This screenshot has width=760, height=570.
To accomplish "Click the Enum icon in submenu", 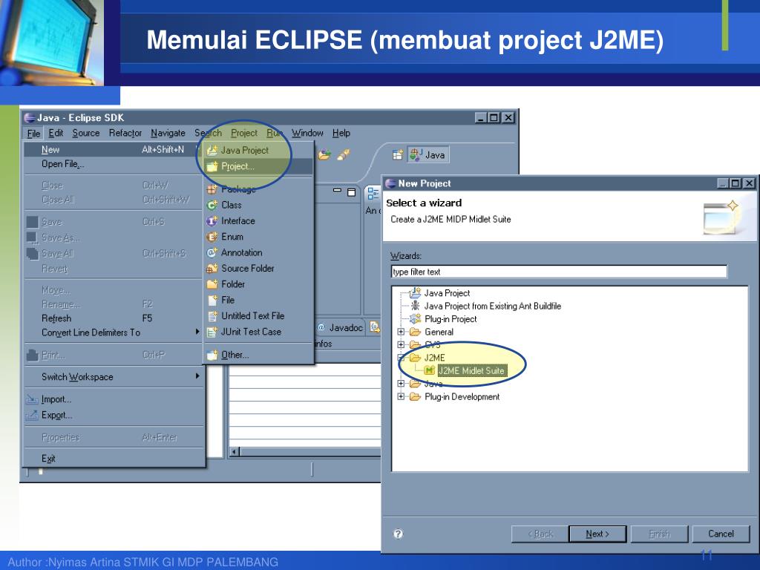I will (212, 237).
